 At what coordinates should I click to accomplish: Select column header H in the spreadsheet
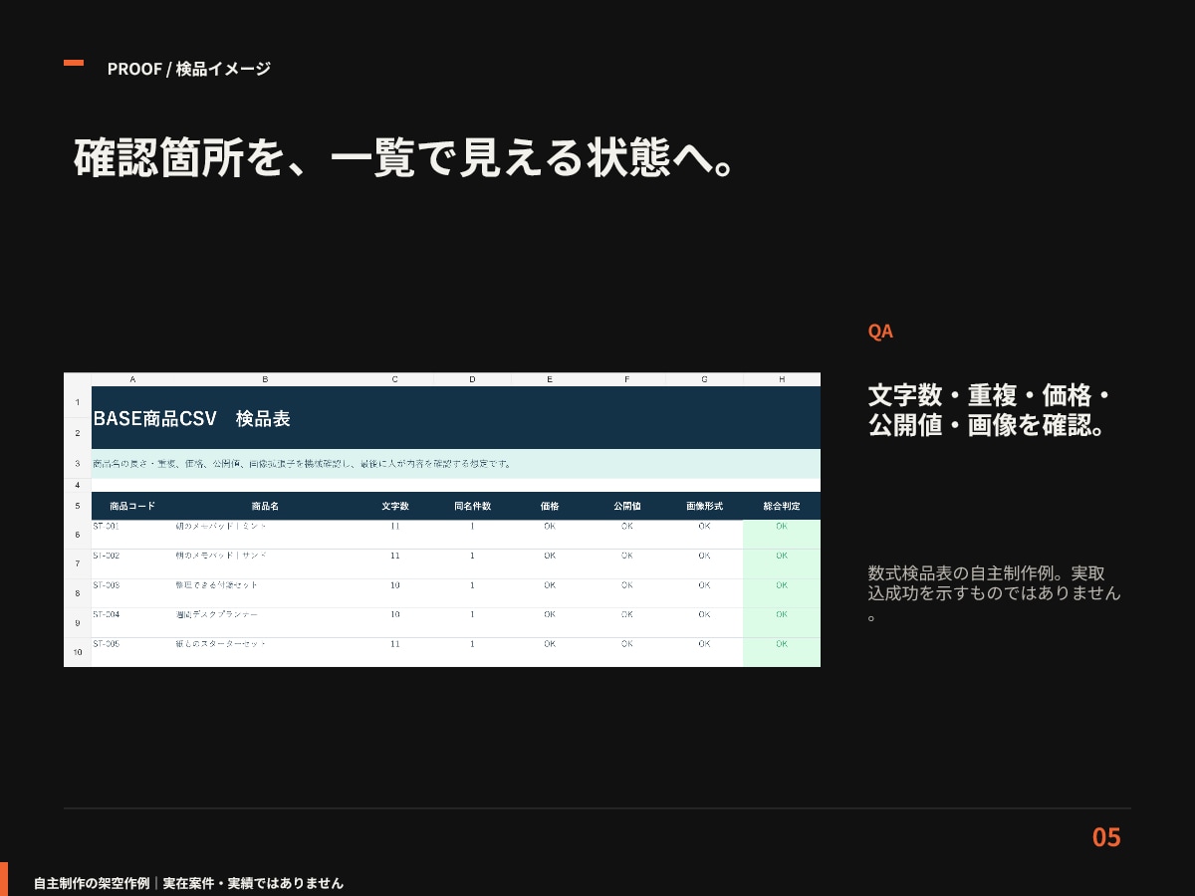tap(782, 379)
